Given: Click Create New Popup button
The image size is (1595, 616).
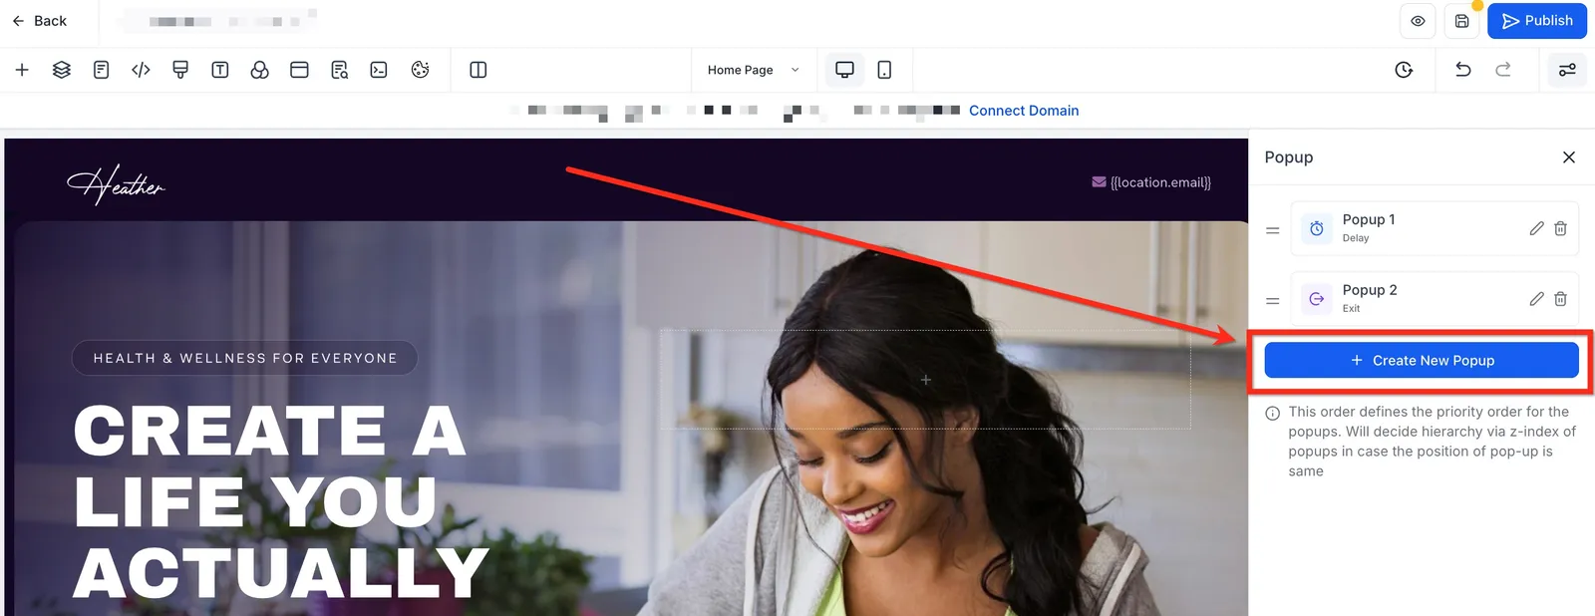Looking at the screenshot, I should 1422,360.
